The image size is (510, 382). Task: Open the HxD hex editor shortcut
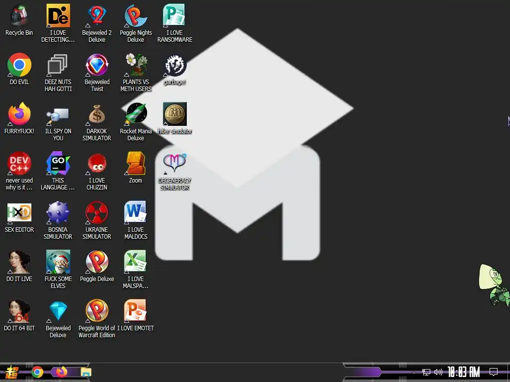click(19, 212)
